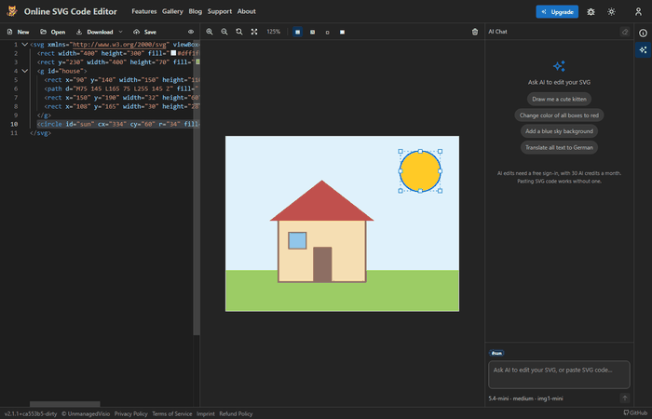Collapse the svg tag on line 1

24,45
